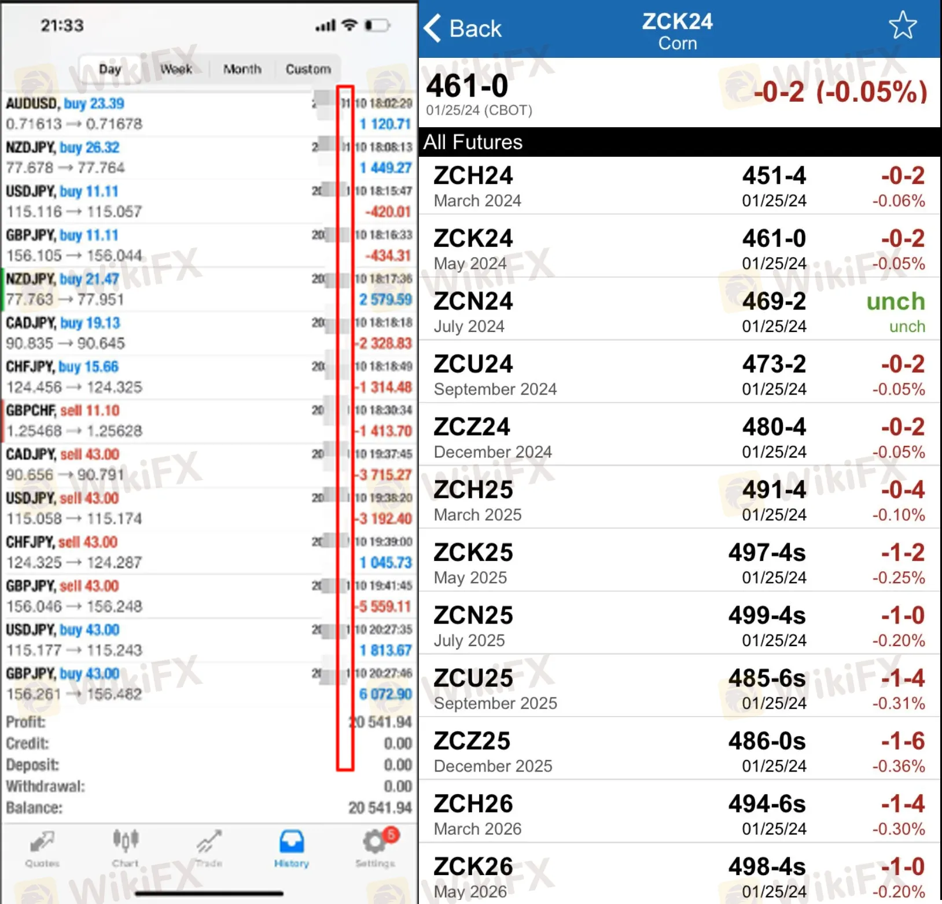Open the Settings gear icon
The width and height of the screenshot is (942, 904).
point(375,843)
